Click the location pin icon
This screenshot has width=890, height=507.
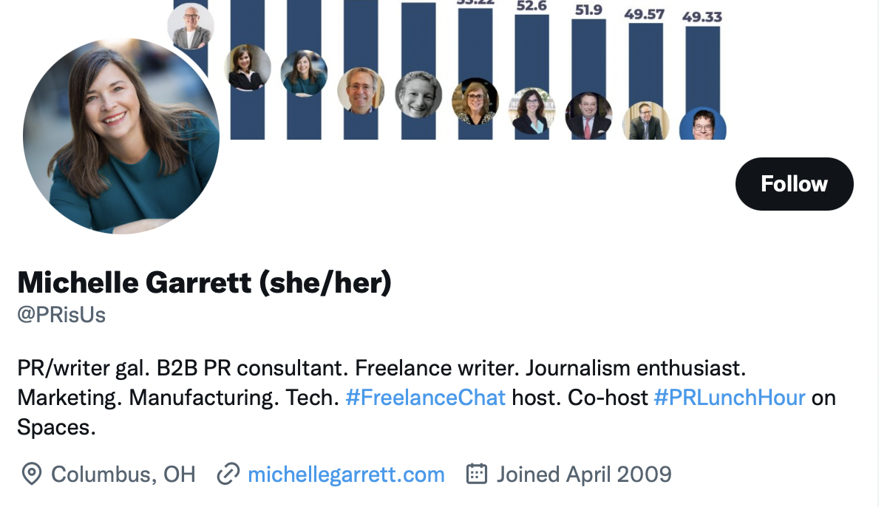(x=31, y=474)
